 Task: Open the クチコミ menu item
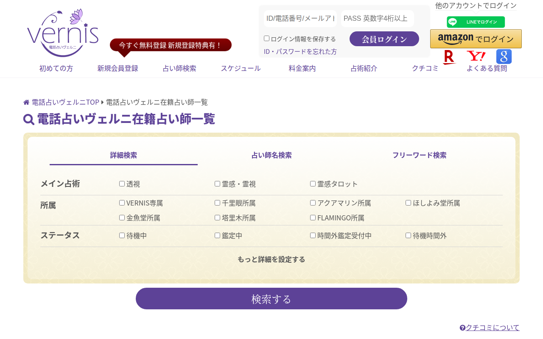pos(425,68)
